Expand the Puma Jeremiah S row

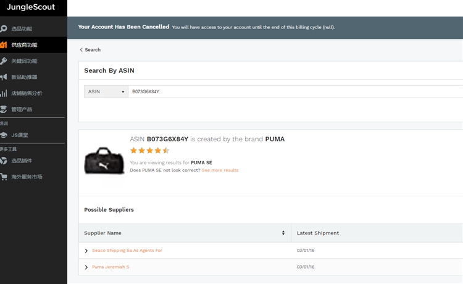tap(86, 267)
